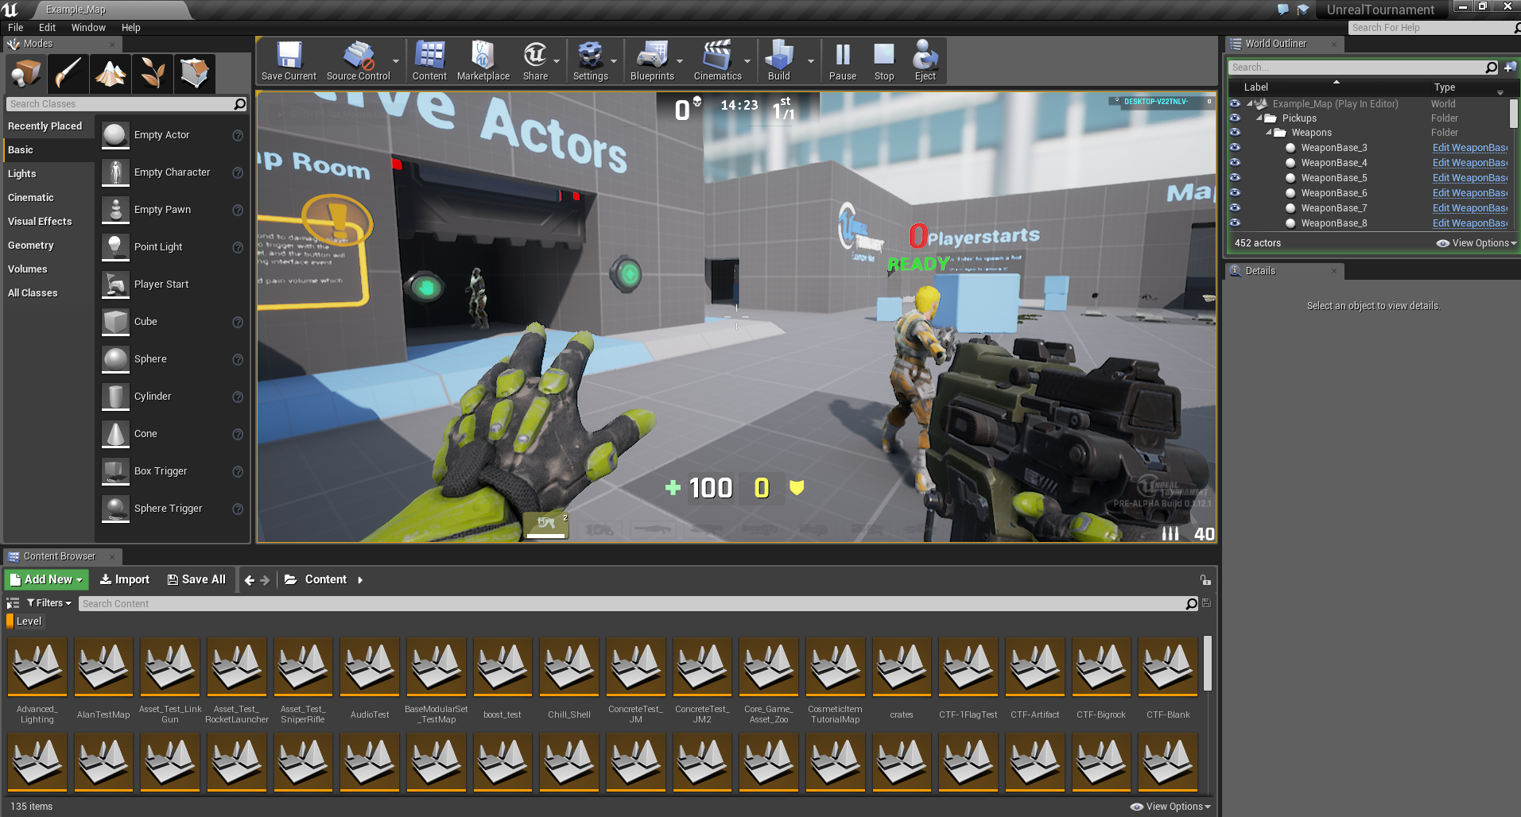Open Filters dropdown in Content Browser

pos(49,603)
